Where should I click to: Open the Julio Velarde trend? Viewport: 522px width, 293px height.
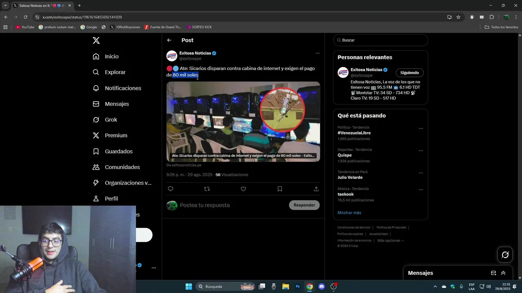click(x=350, y=177)
